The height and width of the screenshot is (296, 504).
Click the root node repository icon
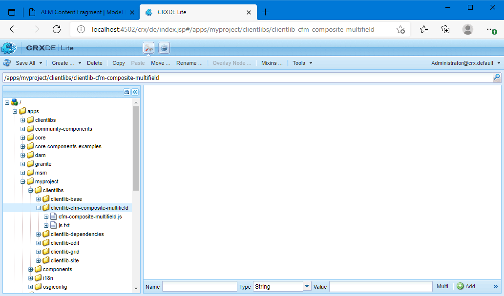15,102
